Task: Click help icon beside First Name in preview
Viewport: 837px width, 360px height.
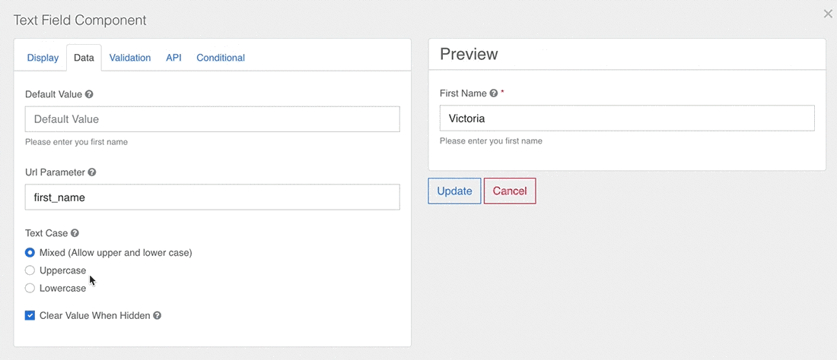Action: click(494, 93)
